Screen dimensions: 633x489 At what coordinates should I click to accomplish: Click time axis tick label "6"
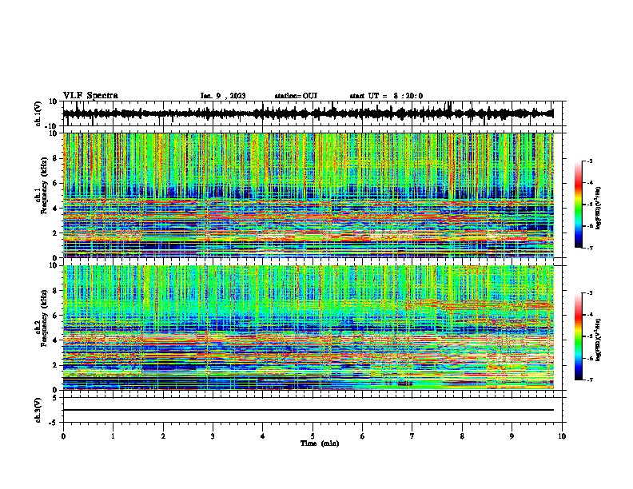click(x=363, y=436)
